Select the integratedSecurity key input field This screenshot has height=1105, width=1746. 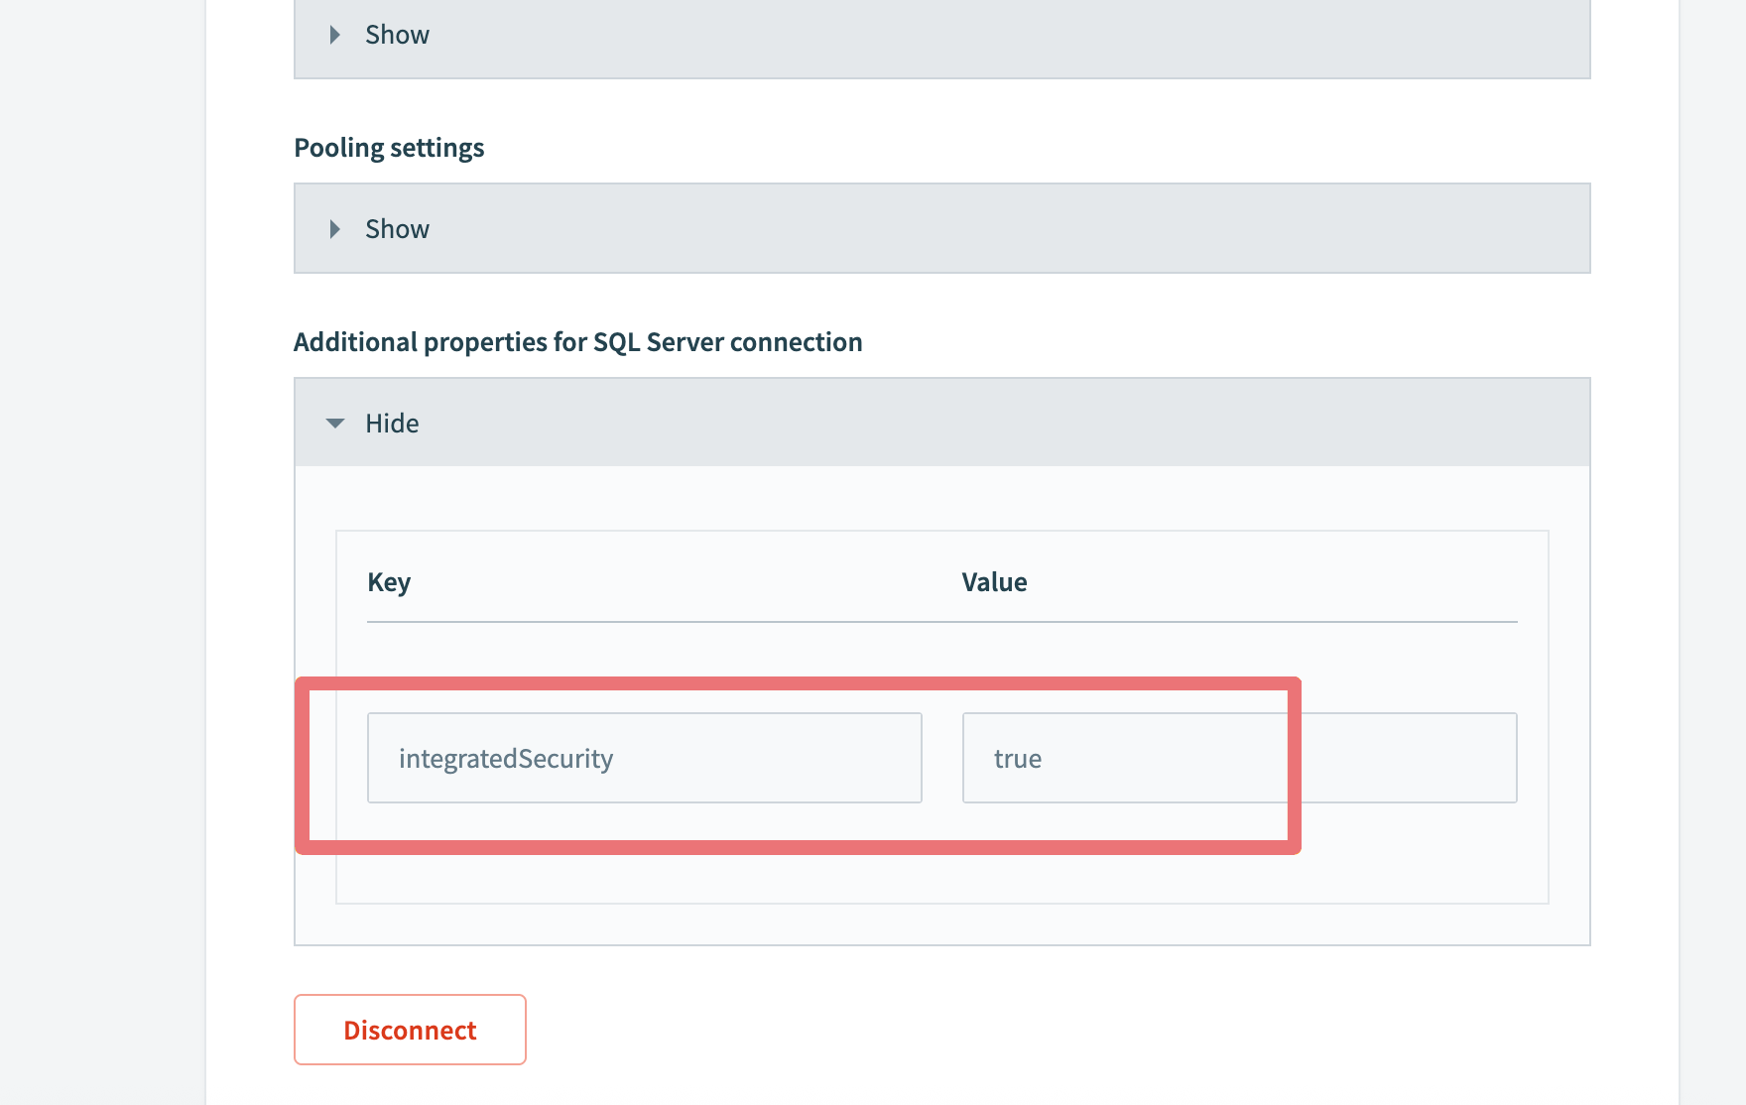tap(645, 757)
